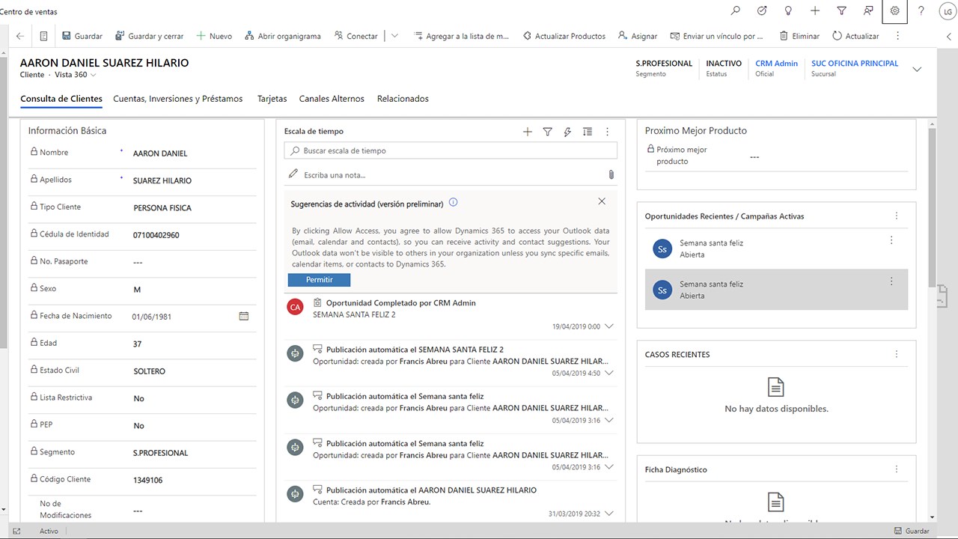Click Guardar in the bottom status bar
This screenshot has height=539, width=958.
(x=912, y=531)
